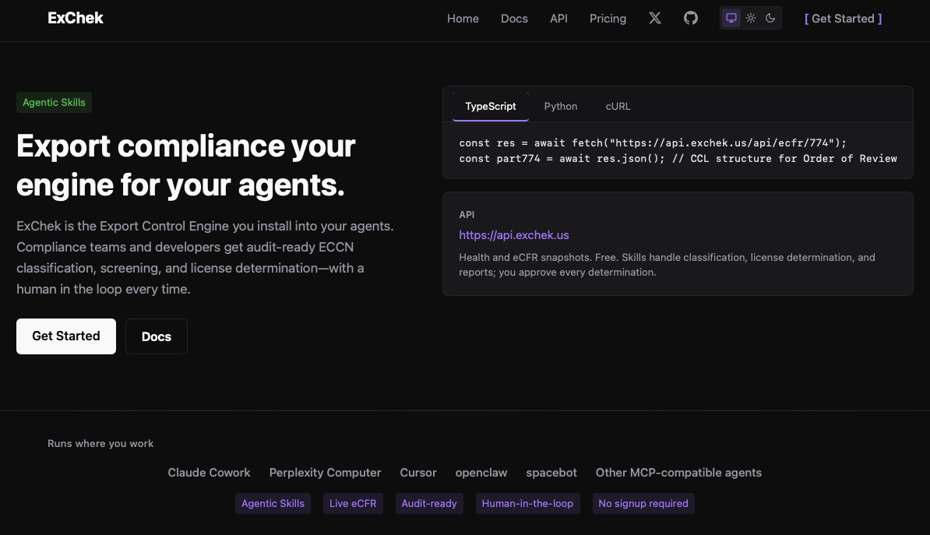Click the ExChek logo
This screenshot has height=535, width=930.
pyautogui.click(x=76, y=19)
